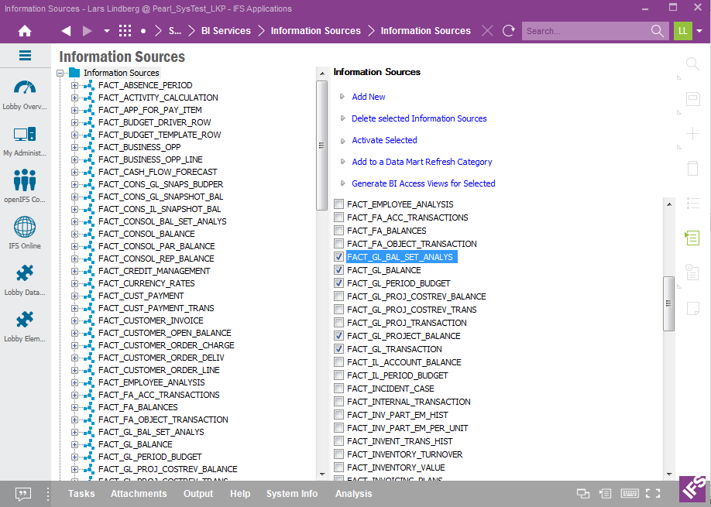The width and height of the screenshot is (711, 507).
Task: Click the trash delete icon in the right toolbar
Action: pyautogui.click(x=692, y=168)
